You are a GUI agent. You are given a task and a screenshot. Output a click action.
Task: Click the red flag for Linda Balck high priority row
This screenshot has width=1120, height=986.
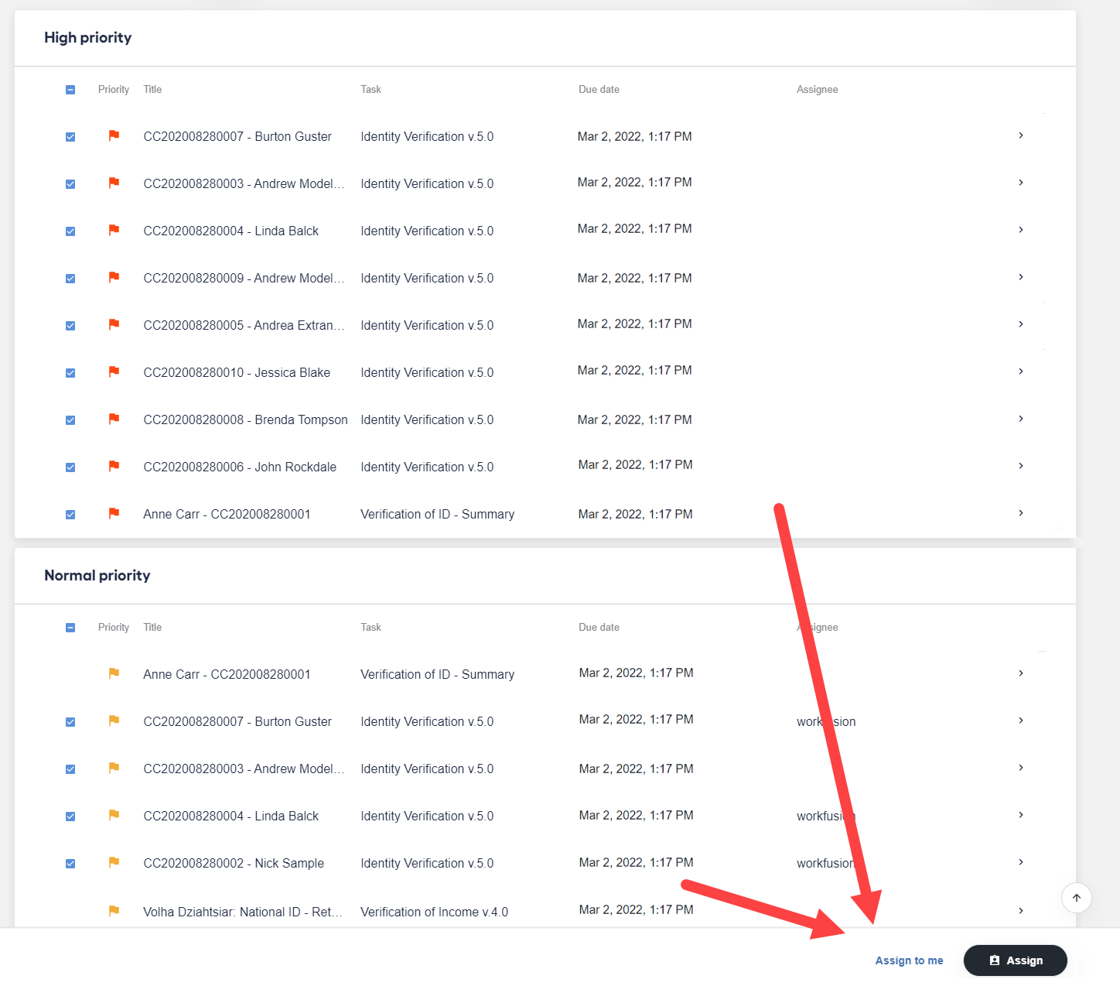(114, 230)
